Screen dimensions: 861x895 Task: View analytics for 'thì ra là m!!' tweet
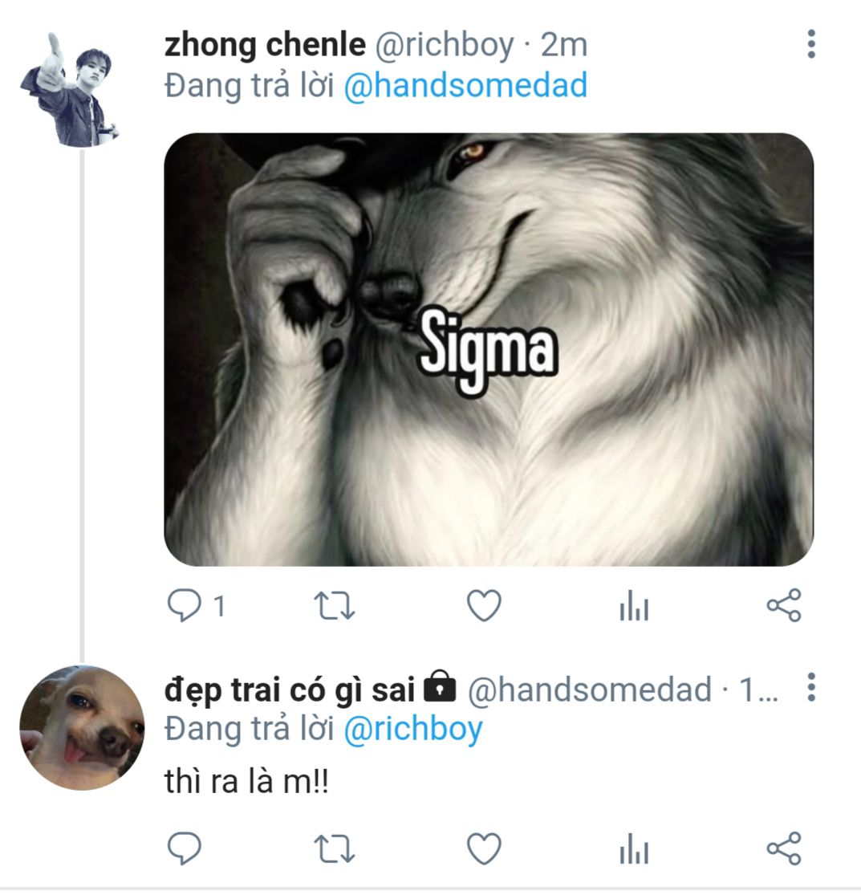point(634,850)
